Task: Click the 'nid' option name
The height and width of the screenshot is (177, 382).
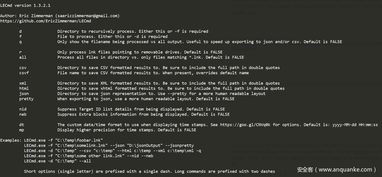Action: (23, 109)
